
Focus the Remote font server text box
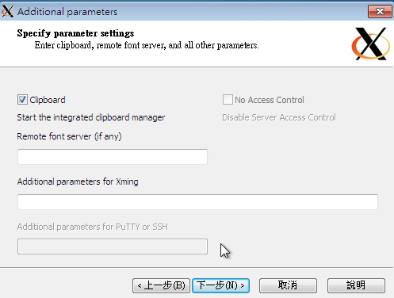pos(113,157)
